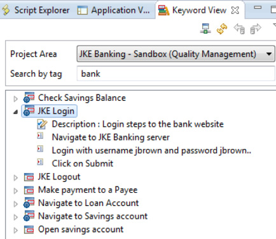Select Open savings account keyword
276x239 pixels.
pyautogui.click(x=81, y=229)
